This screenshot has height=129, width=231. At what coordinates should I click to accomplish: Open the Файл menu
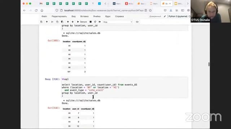44,16
